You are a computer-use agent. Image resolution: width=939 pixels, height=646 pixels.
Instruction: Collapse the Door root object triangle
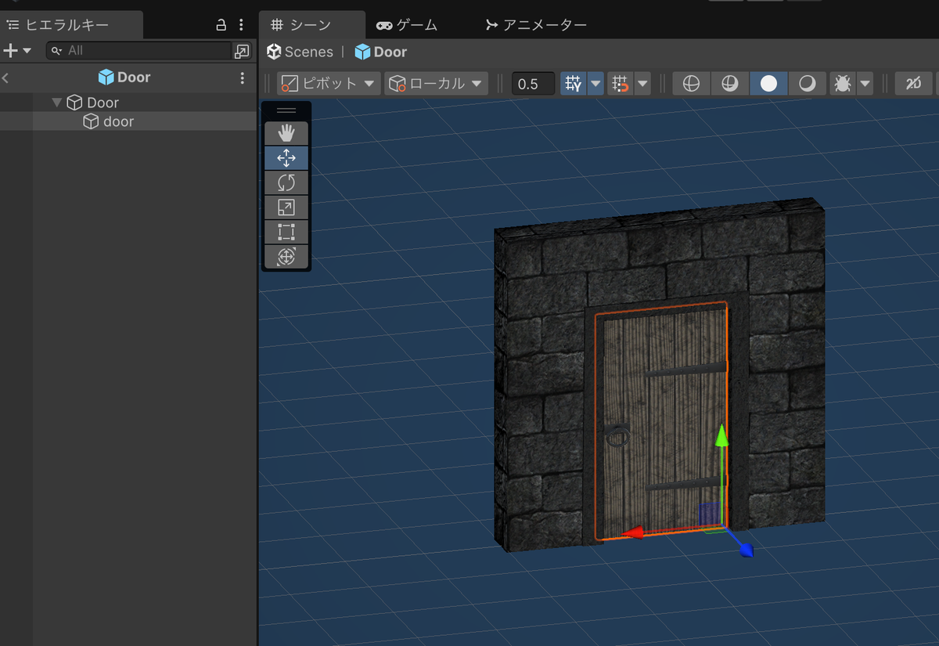56,103
